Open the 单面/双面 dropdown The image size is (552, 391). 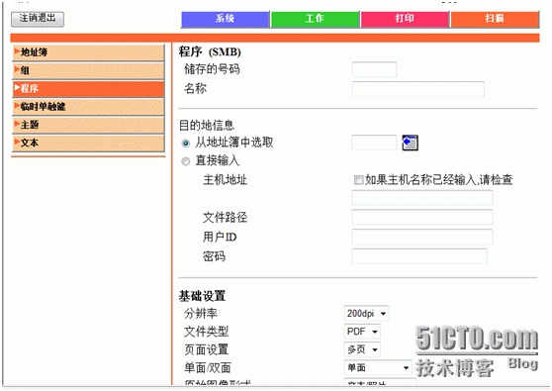coord(377,368)
